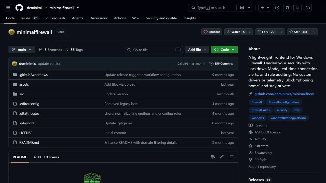Open the Wiki tab
This screenshot has width=326, height=183.
click(x=135, y=18)
